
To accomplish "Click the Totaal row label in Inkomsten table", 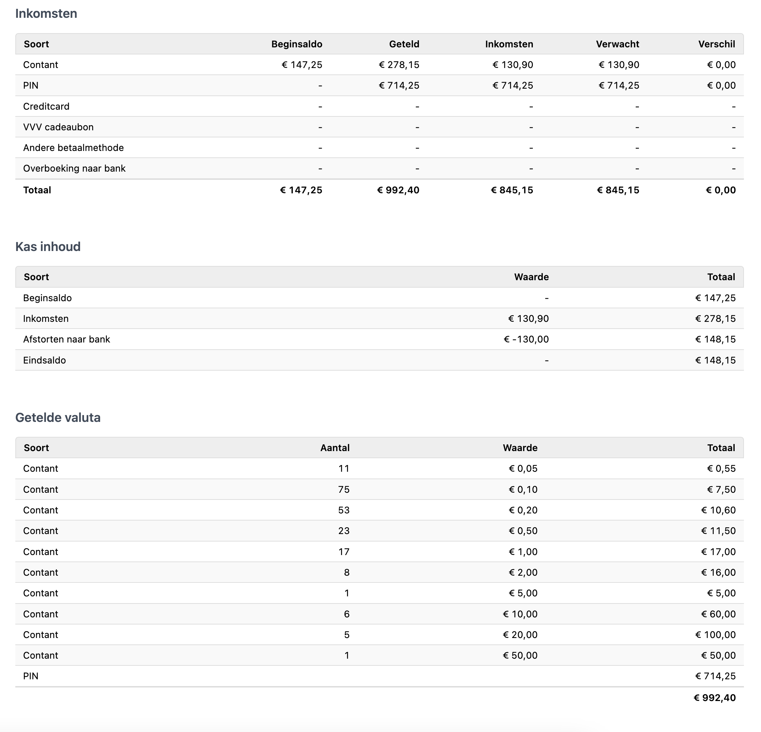I will (x=37, y=190).
